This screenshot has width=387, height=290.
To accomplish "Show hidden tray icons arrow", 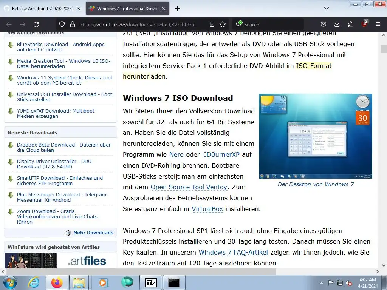I will [321, 283].
